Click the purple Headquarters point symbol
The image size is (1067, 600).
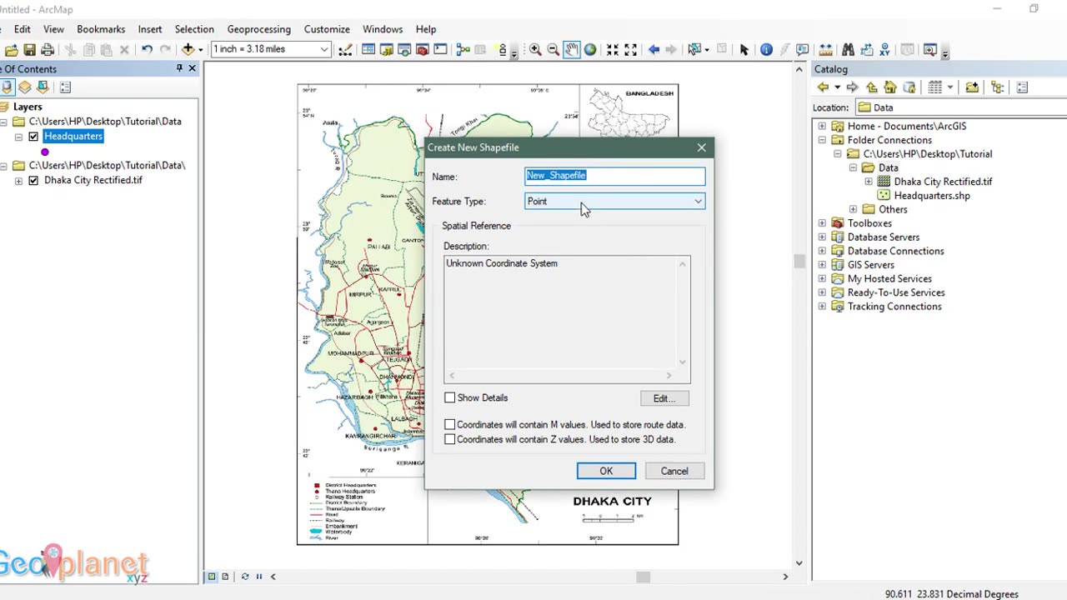pyautogui.click(x=45, y=152)
